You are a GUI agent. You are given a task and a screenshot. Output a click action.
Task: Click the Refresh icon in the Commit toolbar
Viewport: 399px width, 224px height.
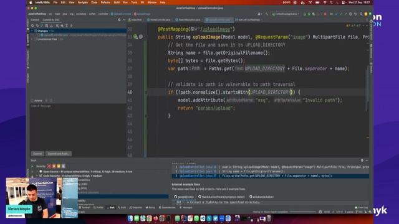(32, 26)
